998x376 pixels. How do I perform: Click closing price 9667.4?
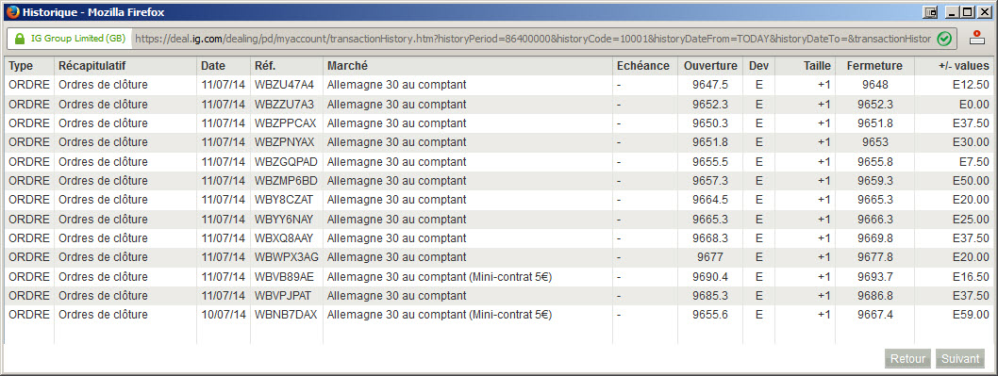coord(875,315)
